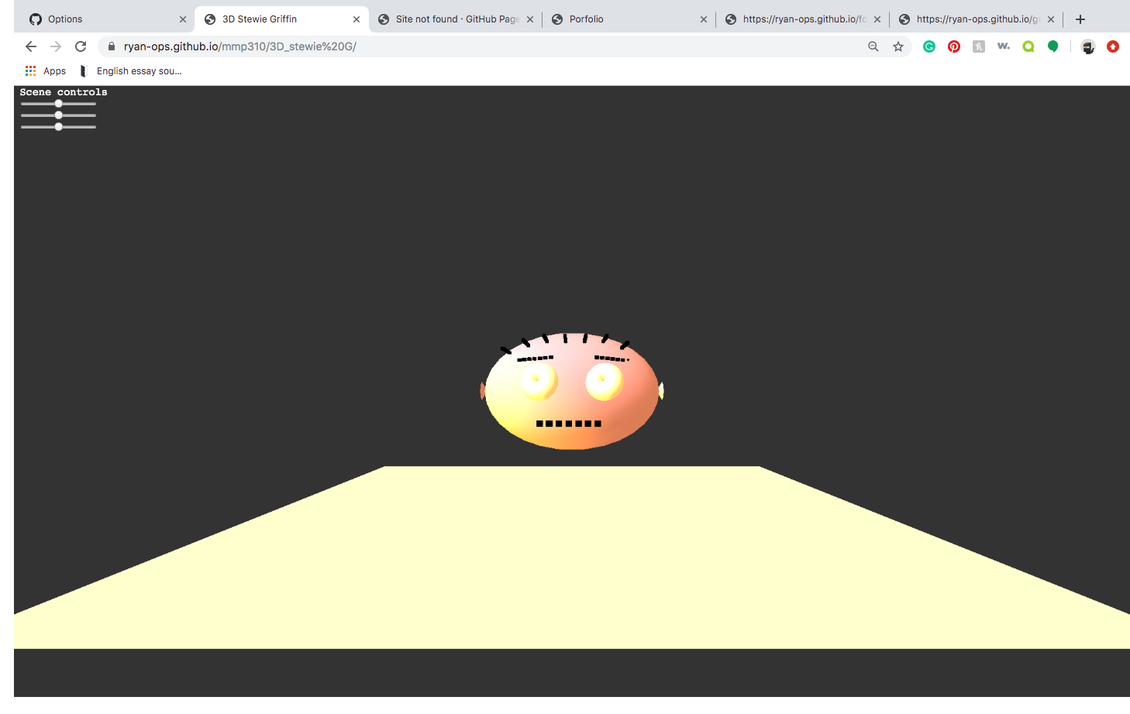This screenshot has height=714, width=1130.
Task: Open the green Q chat-bubble extension
Action: [x=1028, y=46]
